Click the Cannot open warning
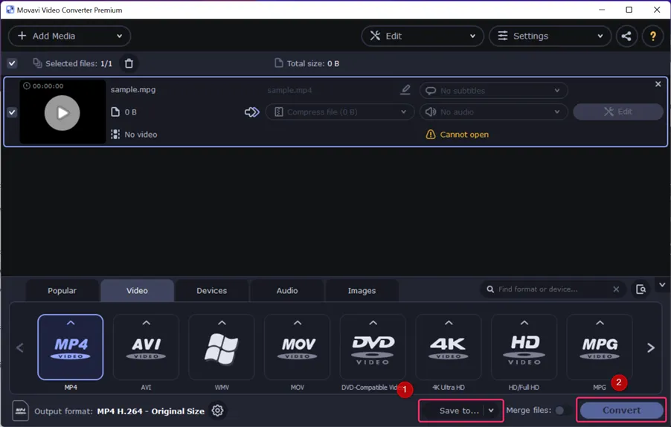Image resolution: width=671 pixels, height=427 pixels. click(x=457, y=135)
